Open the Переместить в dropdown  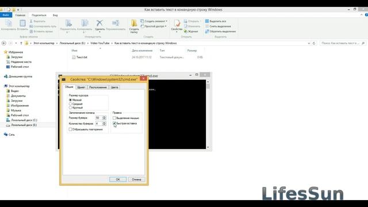pos(68,32)
